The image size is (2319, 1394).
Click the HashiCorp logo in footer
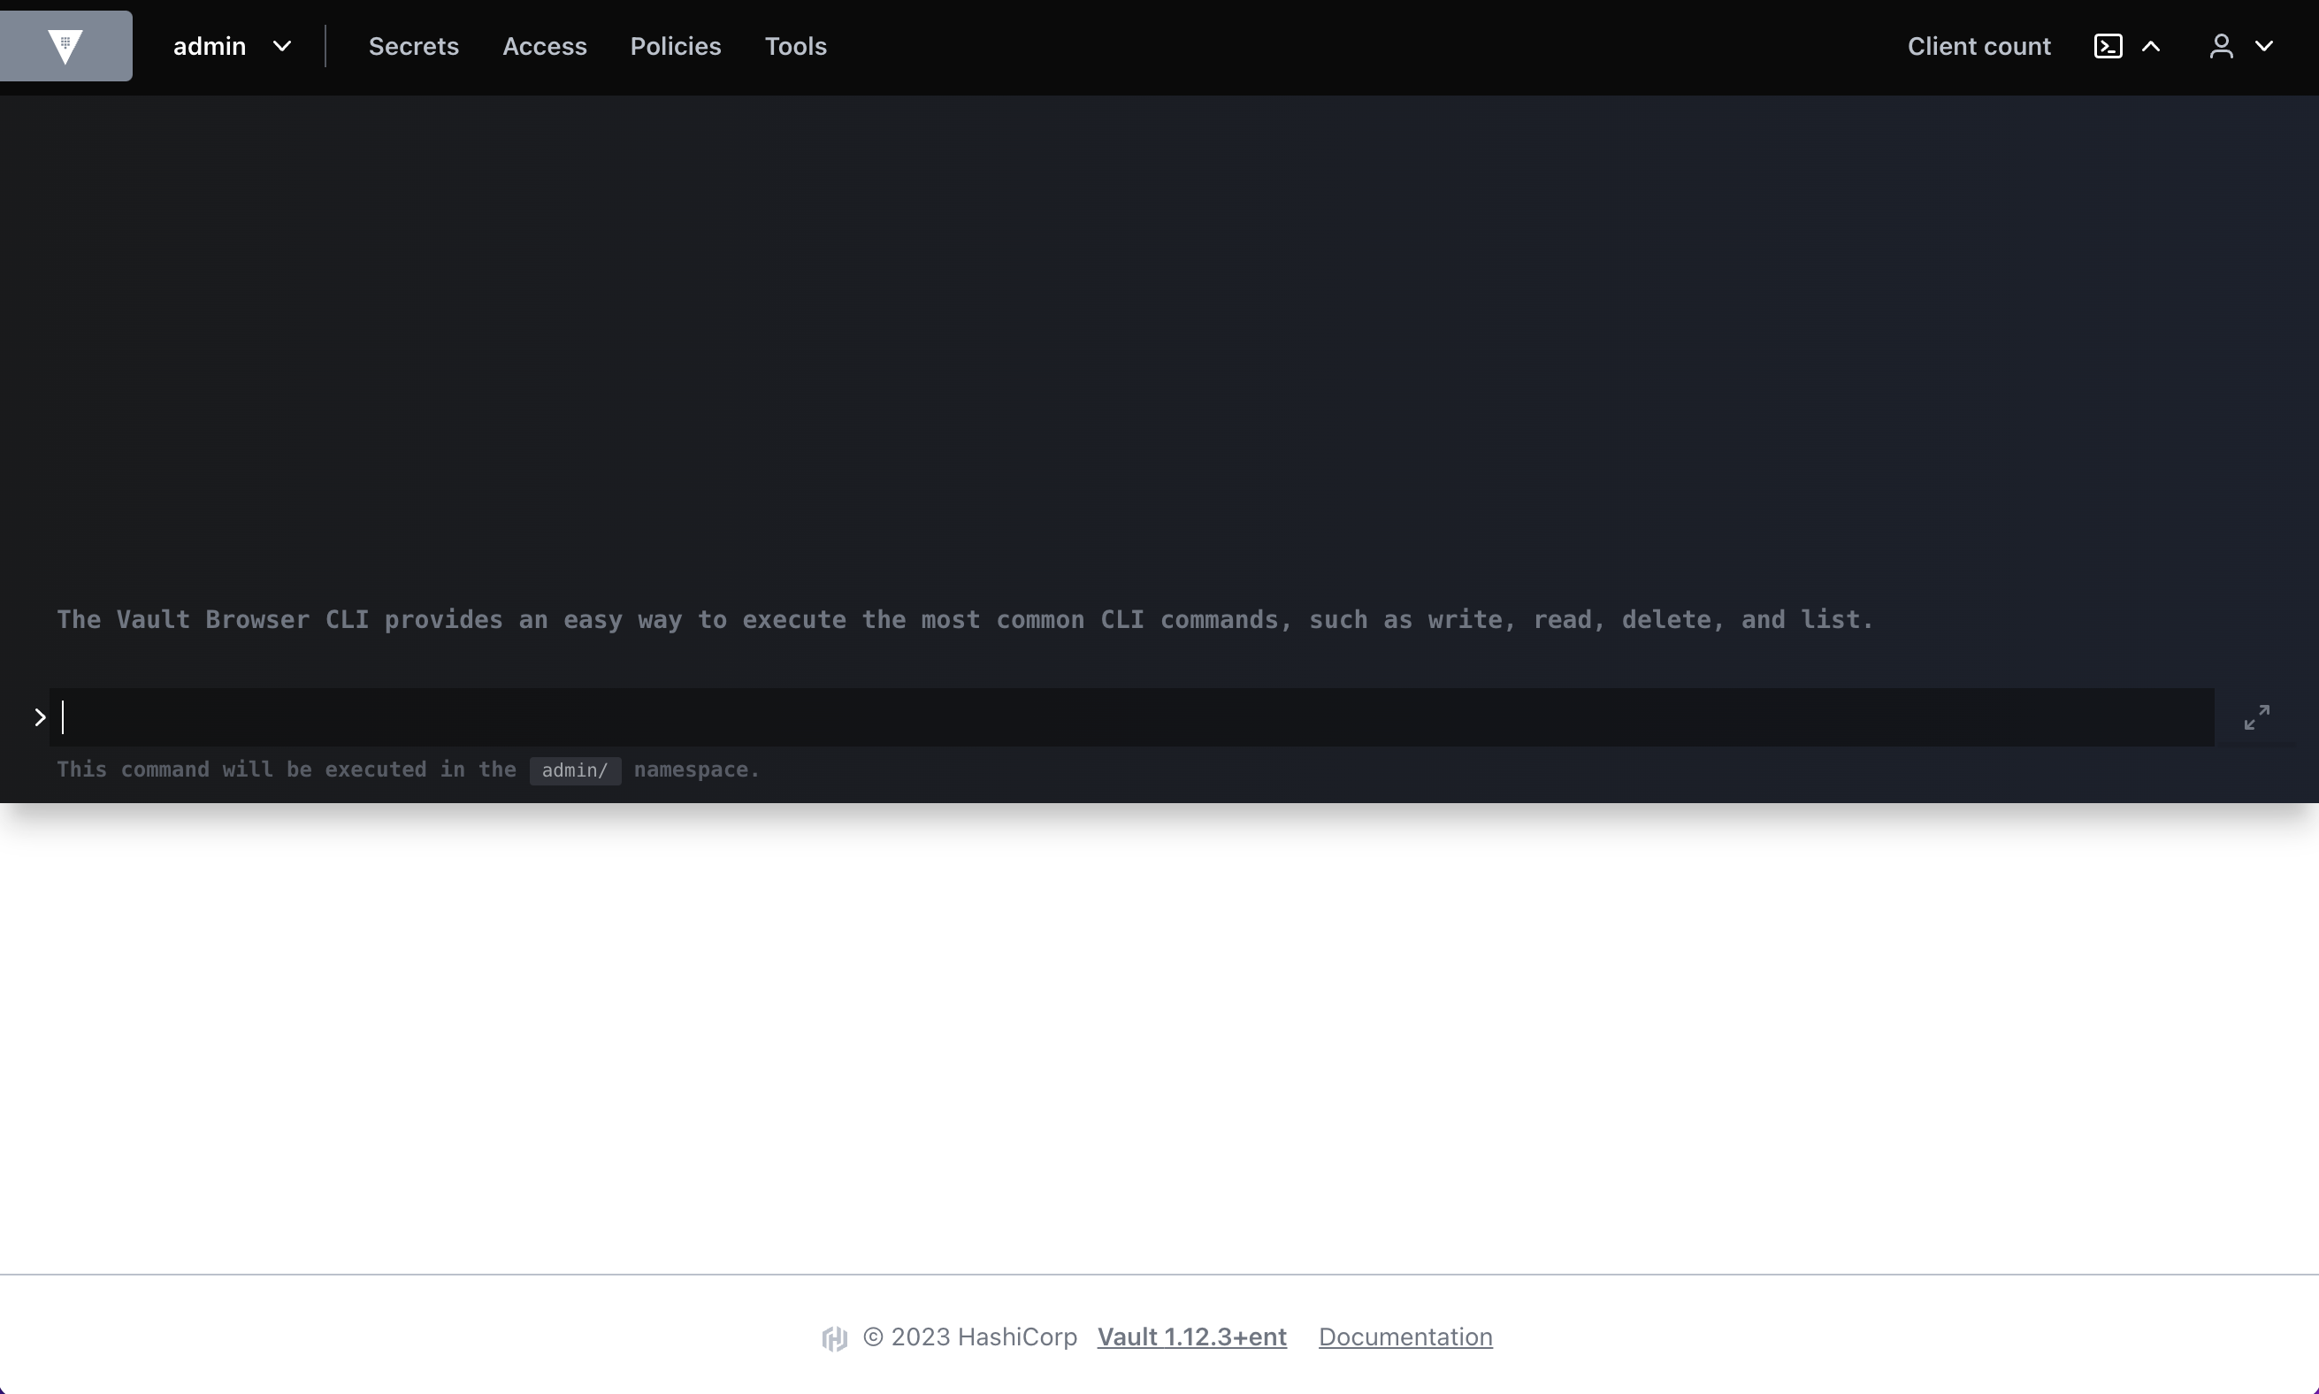[834, 1337]
